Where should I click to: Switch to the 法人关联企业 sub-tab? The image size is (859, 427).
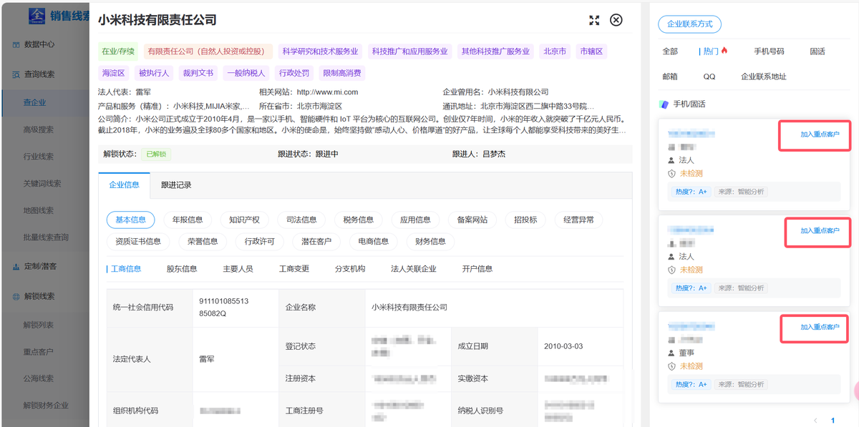tap(414, 269)
